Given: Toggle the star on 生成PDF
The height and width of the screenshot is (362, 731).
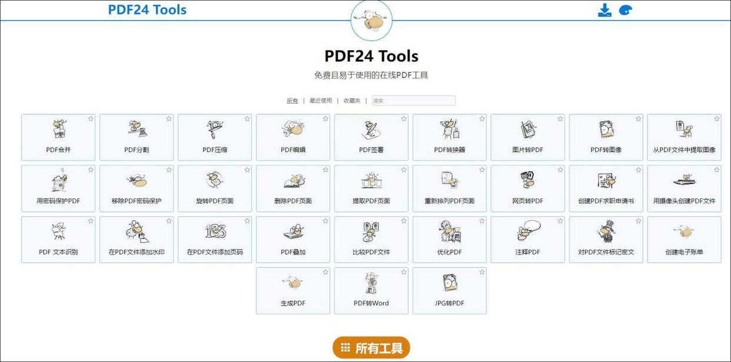Looking at the screenshot, I should pyautogui.click(x=325, y=273).
